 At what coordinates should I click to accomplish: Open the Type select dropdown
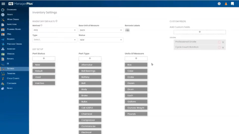(x=55, y=40)
